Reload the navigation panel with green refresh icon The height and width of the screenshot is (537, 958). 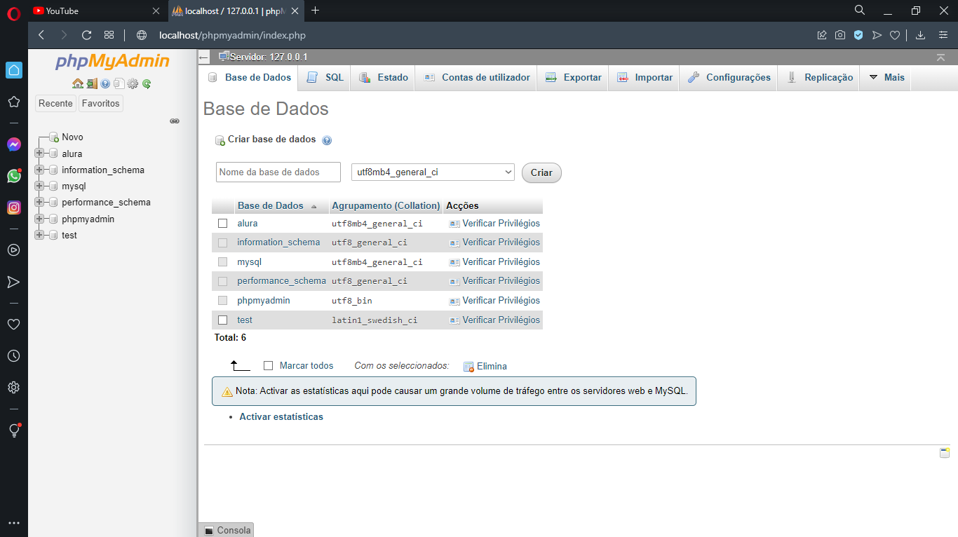pyautogui.click(x=147, y=83)
